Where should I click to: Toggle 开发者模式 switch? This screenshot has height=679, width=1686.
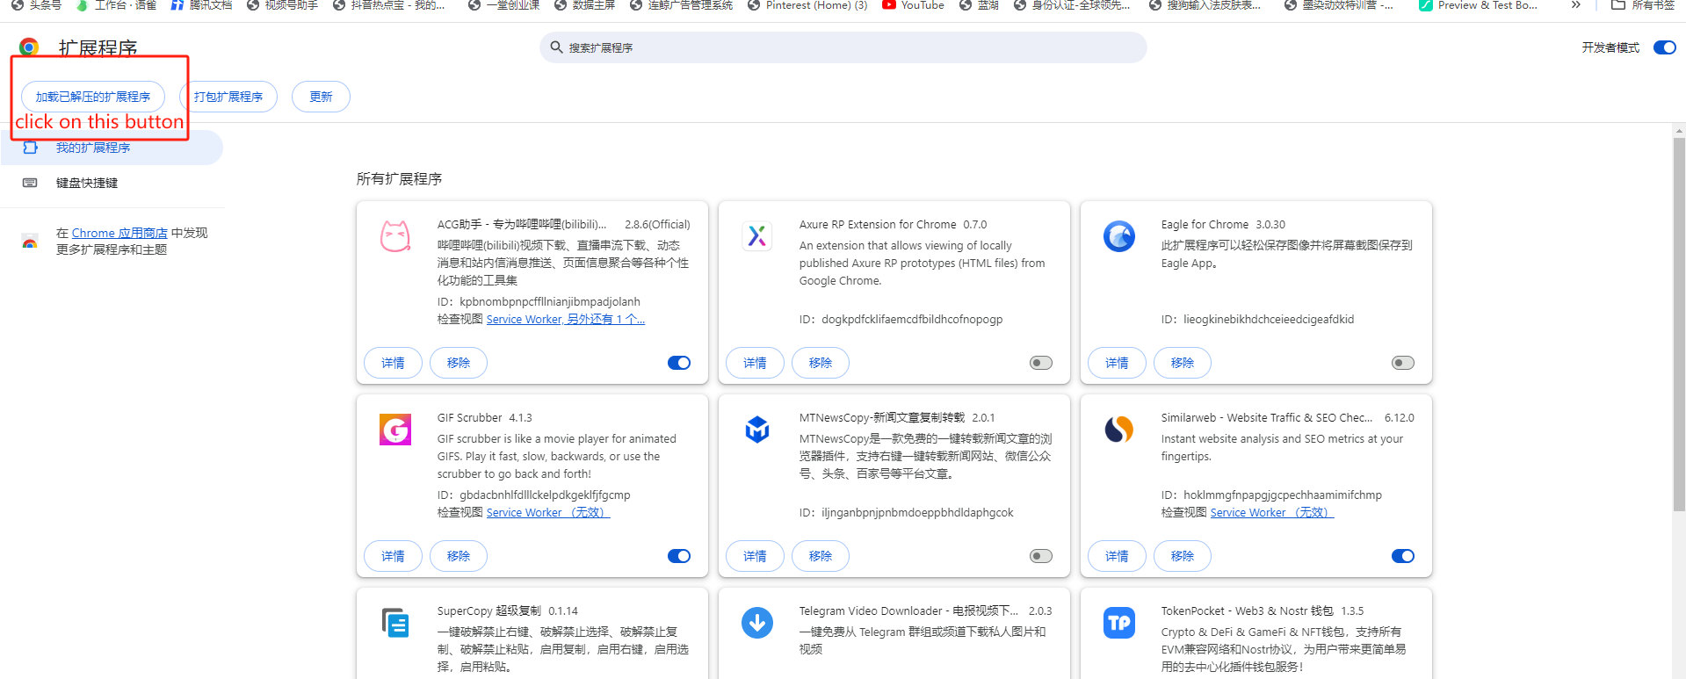[1665, 47]
